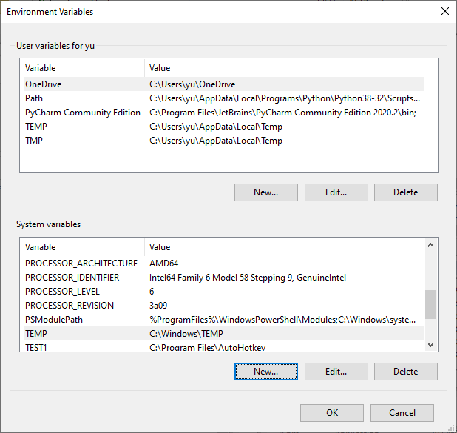Select the Path user variable row
The height and width of the screenshot is (433, 457).
click(224, 98)
